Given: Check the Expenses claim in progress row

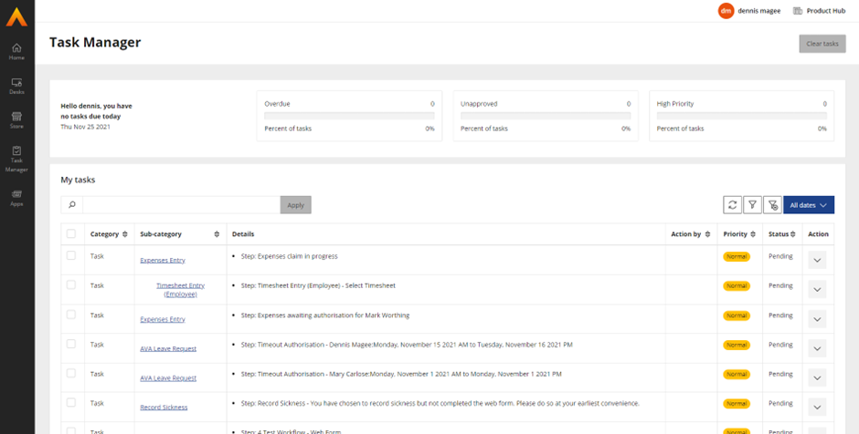Looking at the screenshot, I should pyautogui.click(x=71, y=255).
